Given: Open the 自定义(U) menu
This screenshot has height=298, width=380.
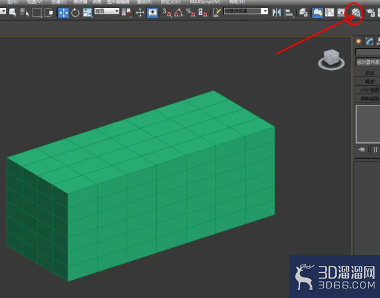Looking at the screenshot, I should (171, 2).
